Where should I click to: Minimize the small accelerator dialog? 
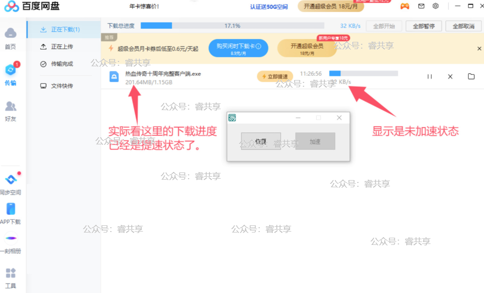[298, 118]
